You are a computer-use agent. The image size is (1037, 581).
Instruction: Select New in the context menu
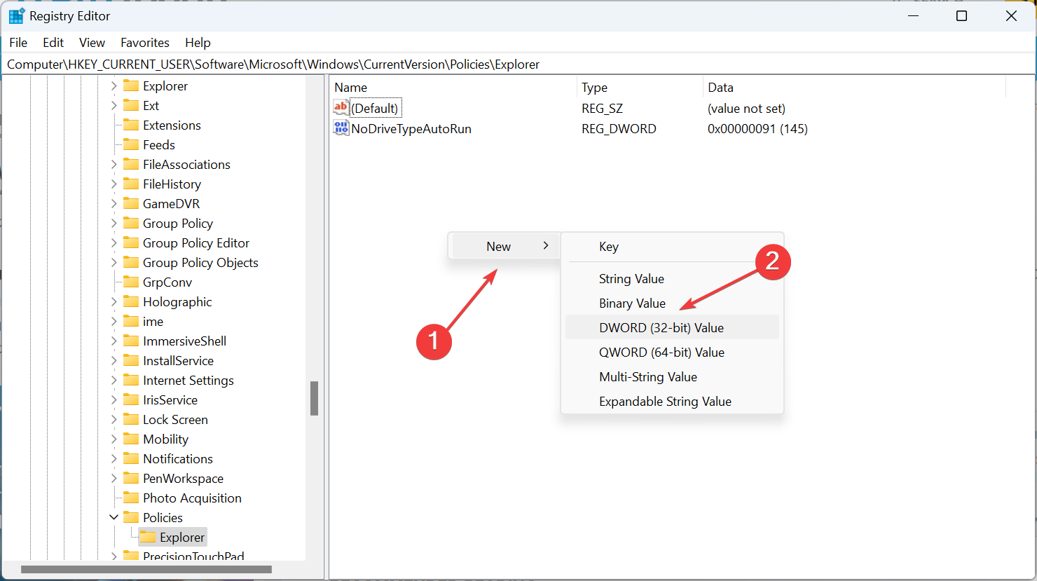[x=504, y=246]
